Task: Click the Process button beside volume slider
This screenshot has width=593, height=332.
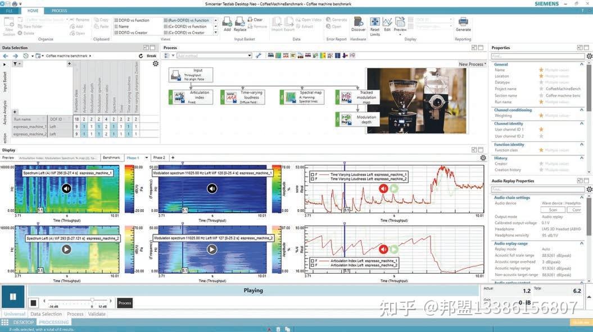Action: click(x=125, y=303)
